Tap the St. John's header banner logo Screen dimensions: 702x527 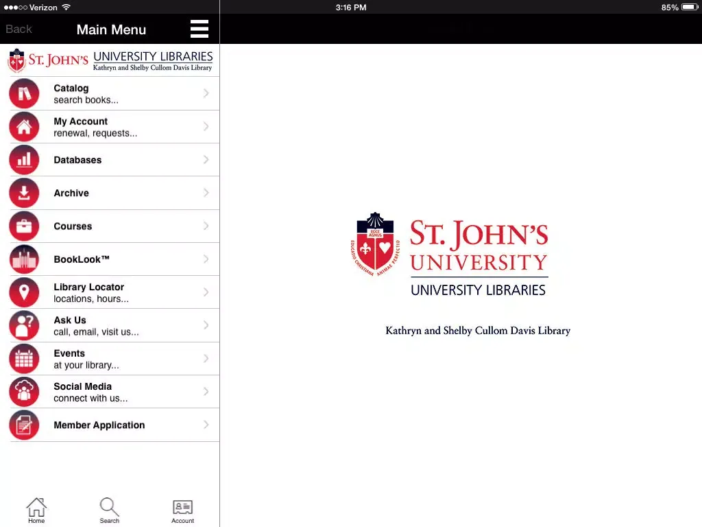(110, 61)
